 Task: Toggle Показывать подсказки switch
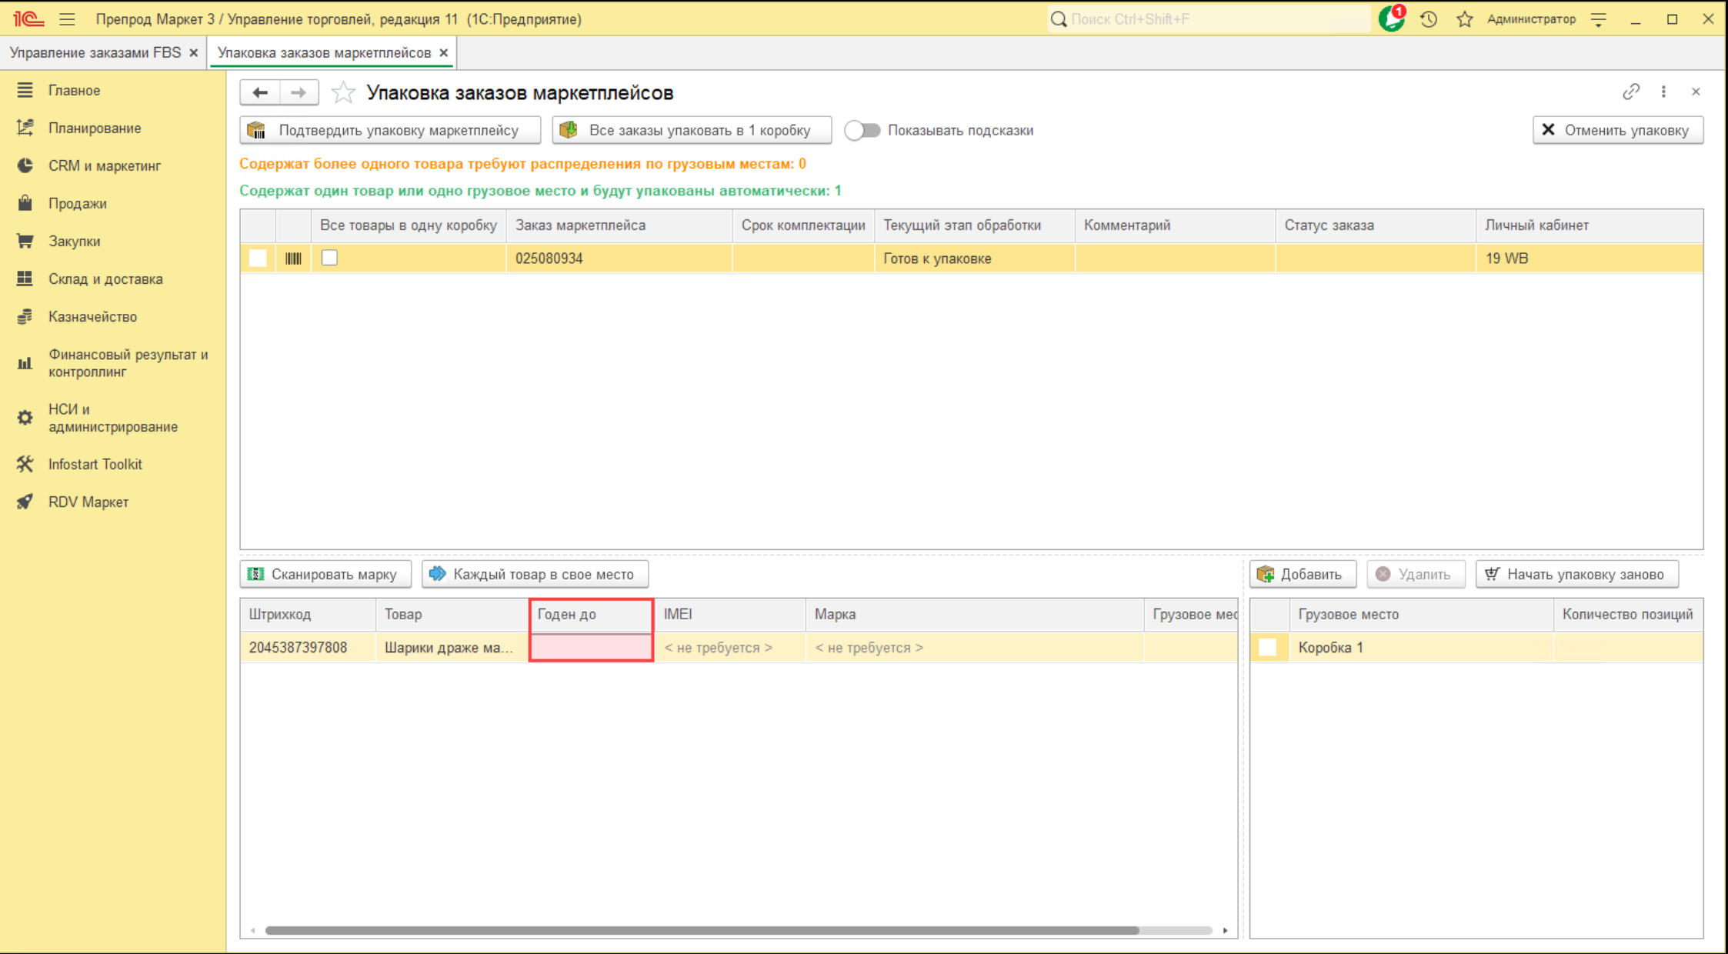(x=862, y=131)
